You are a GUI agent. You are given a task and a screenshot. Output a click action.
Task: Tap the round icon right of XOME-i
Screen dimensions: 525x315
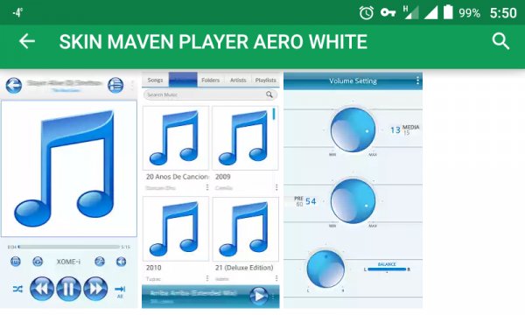tap(100, 262)
